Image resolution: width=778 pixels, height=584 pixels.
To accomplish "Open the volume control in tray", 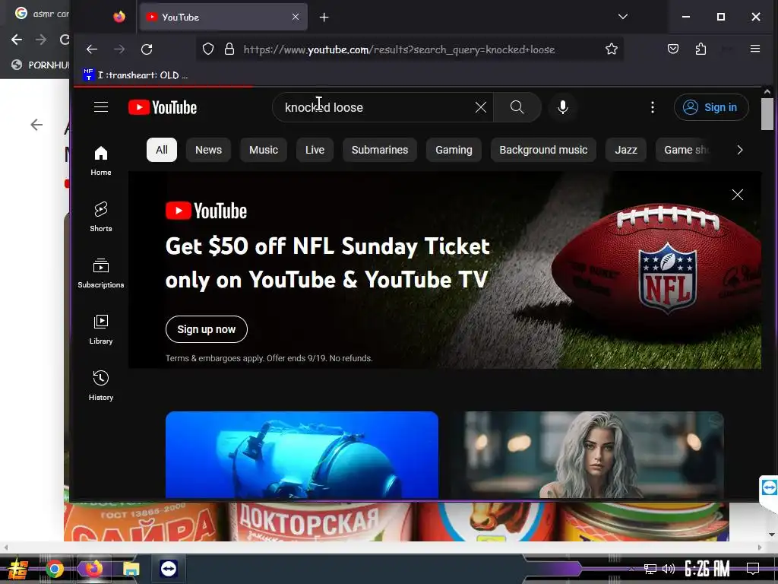I will pyautogui.click(x=669, y=569).
